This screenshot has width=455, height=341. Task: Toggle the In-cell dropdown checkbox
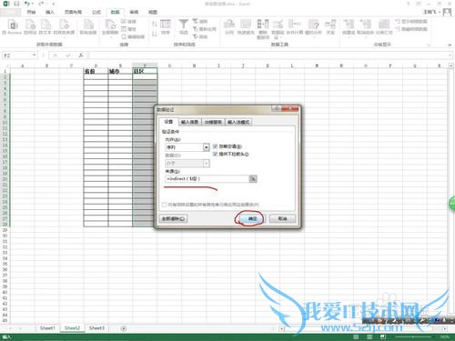(x=216, y=154)
